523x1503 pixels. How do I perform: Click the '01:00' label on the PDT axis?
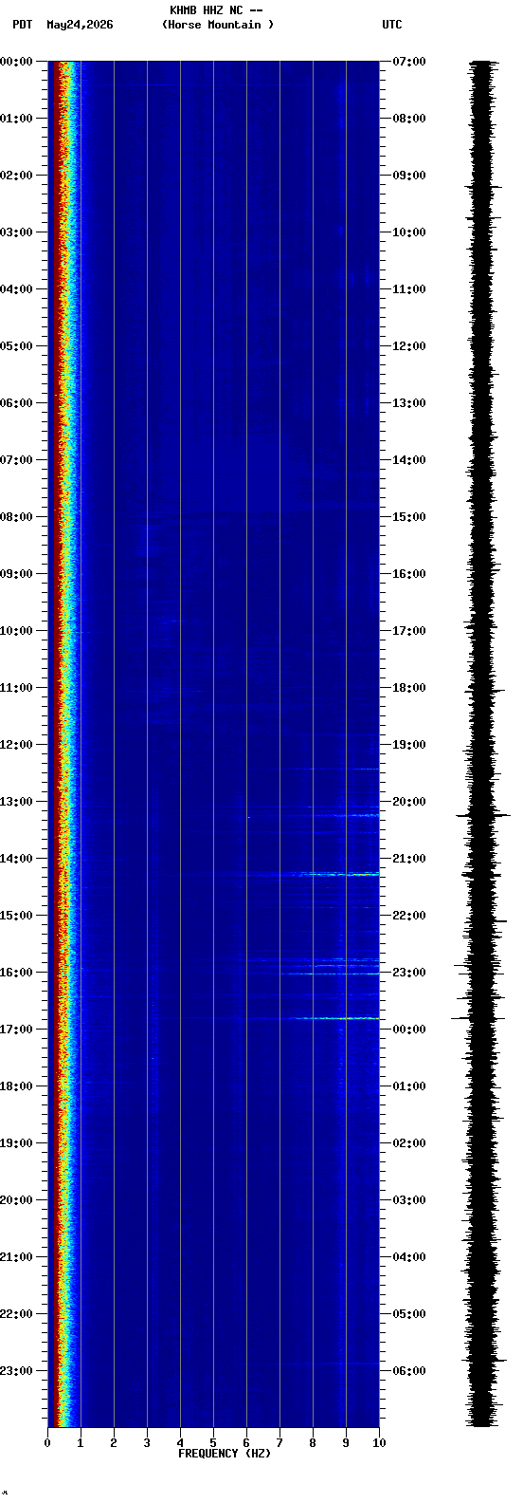[x=16, y=119]
